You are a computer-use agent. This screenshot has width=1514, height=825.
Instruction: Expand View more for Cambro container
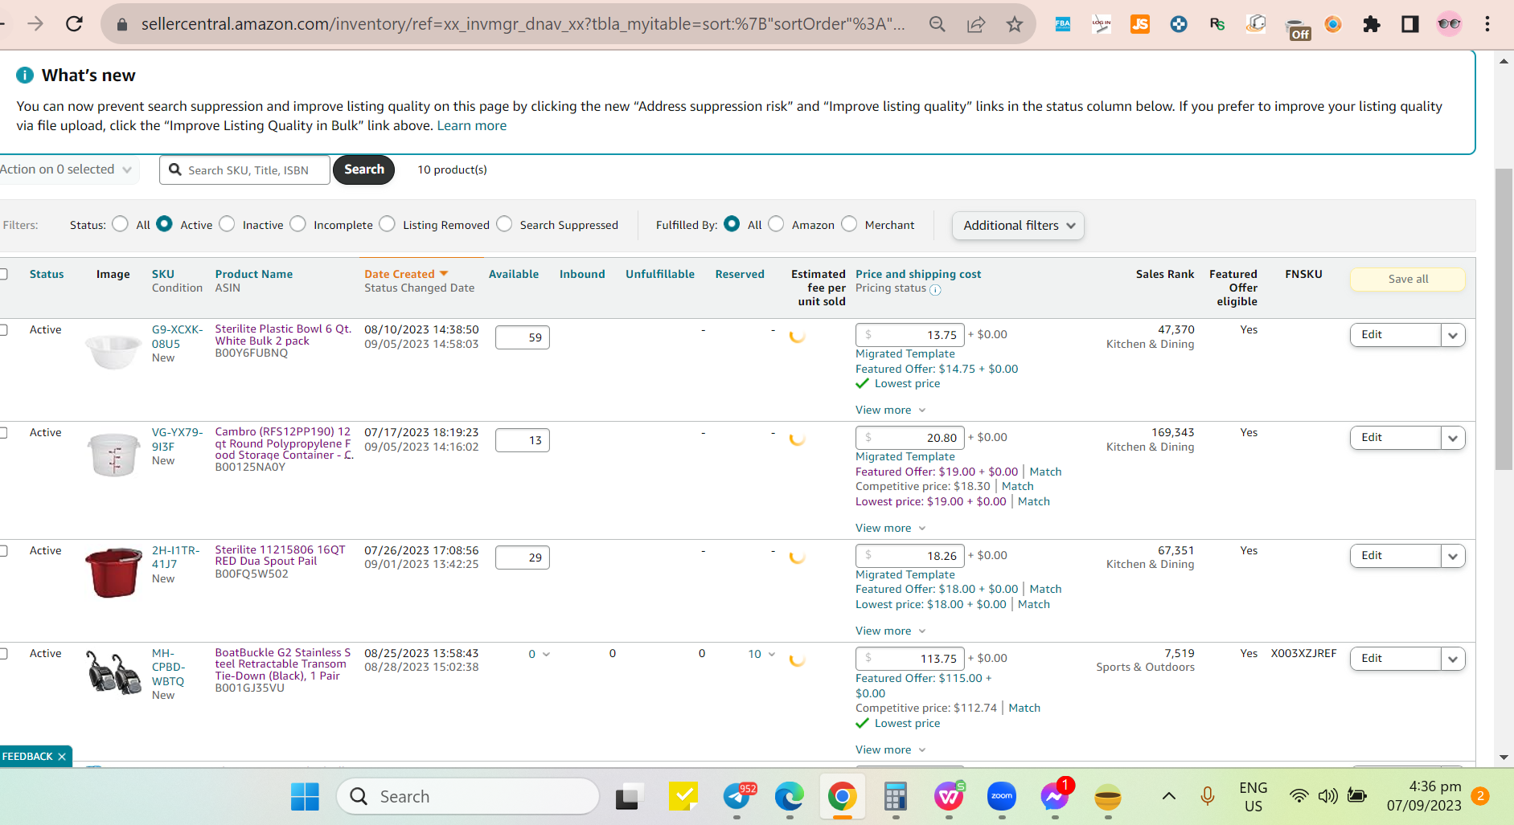point(890,528)
